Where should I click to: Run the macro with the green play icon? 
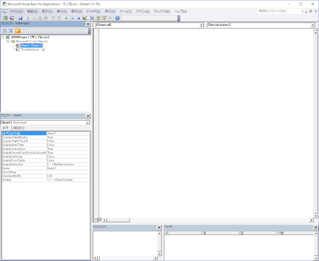[66, 18]
